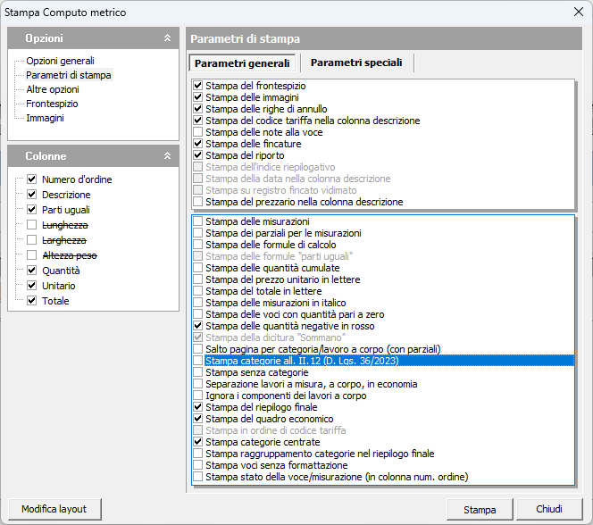593x525 pixels.
Task: Disable Stampa del riepilogo finale
Action: point(198,407)
